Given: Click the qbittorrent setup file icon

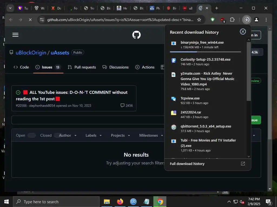Looking at the screenshot, I should point(174,127).
